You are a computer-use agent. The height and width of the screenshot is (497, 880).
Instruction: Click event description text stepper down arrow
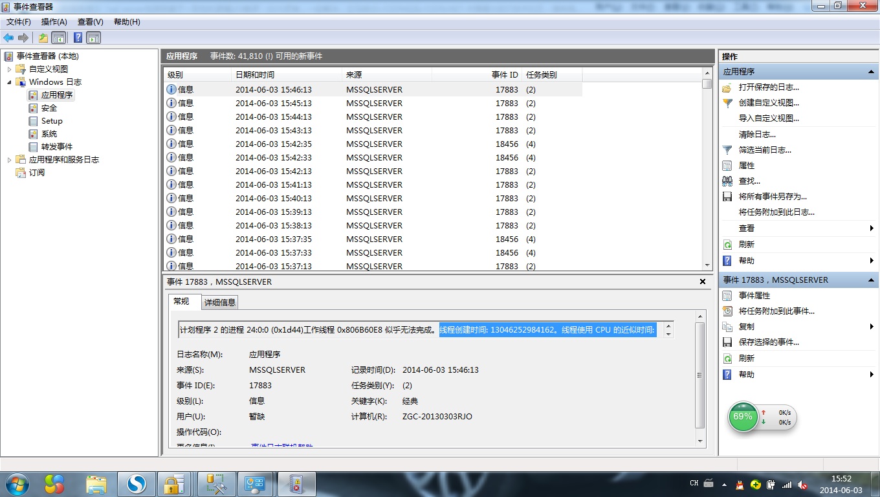coord(668,333)
